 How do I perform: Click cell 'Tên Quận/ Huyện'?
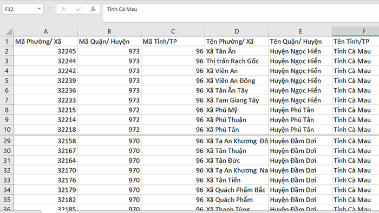tap(300, 42)
